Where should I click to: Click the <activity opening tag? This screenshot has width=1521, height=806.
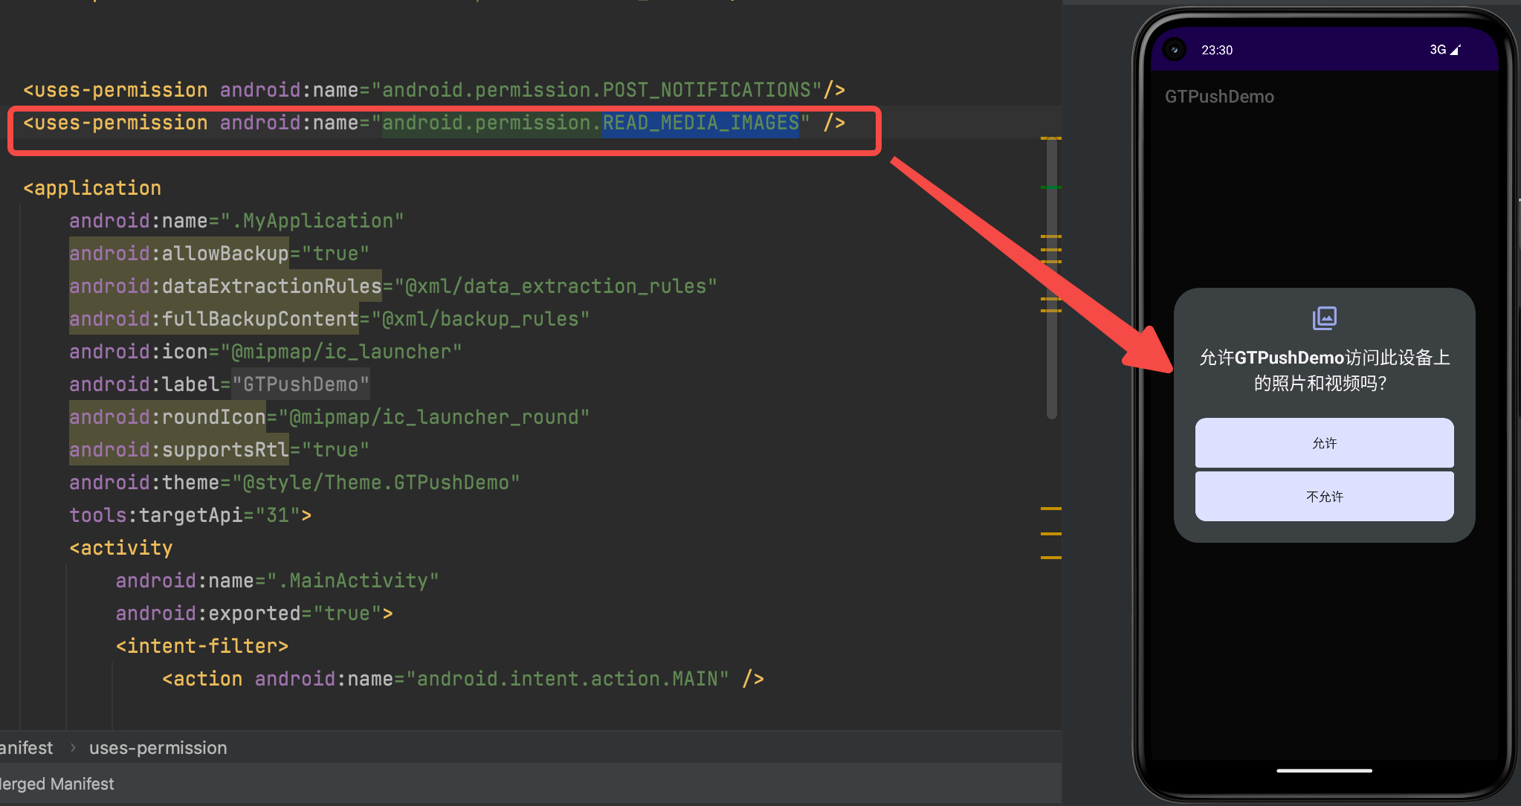click(120, 548)
